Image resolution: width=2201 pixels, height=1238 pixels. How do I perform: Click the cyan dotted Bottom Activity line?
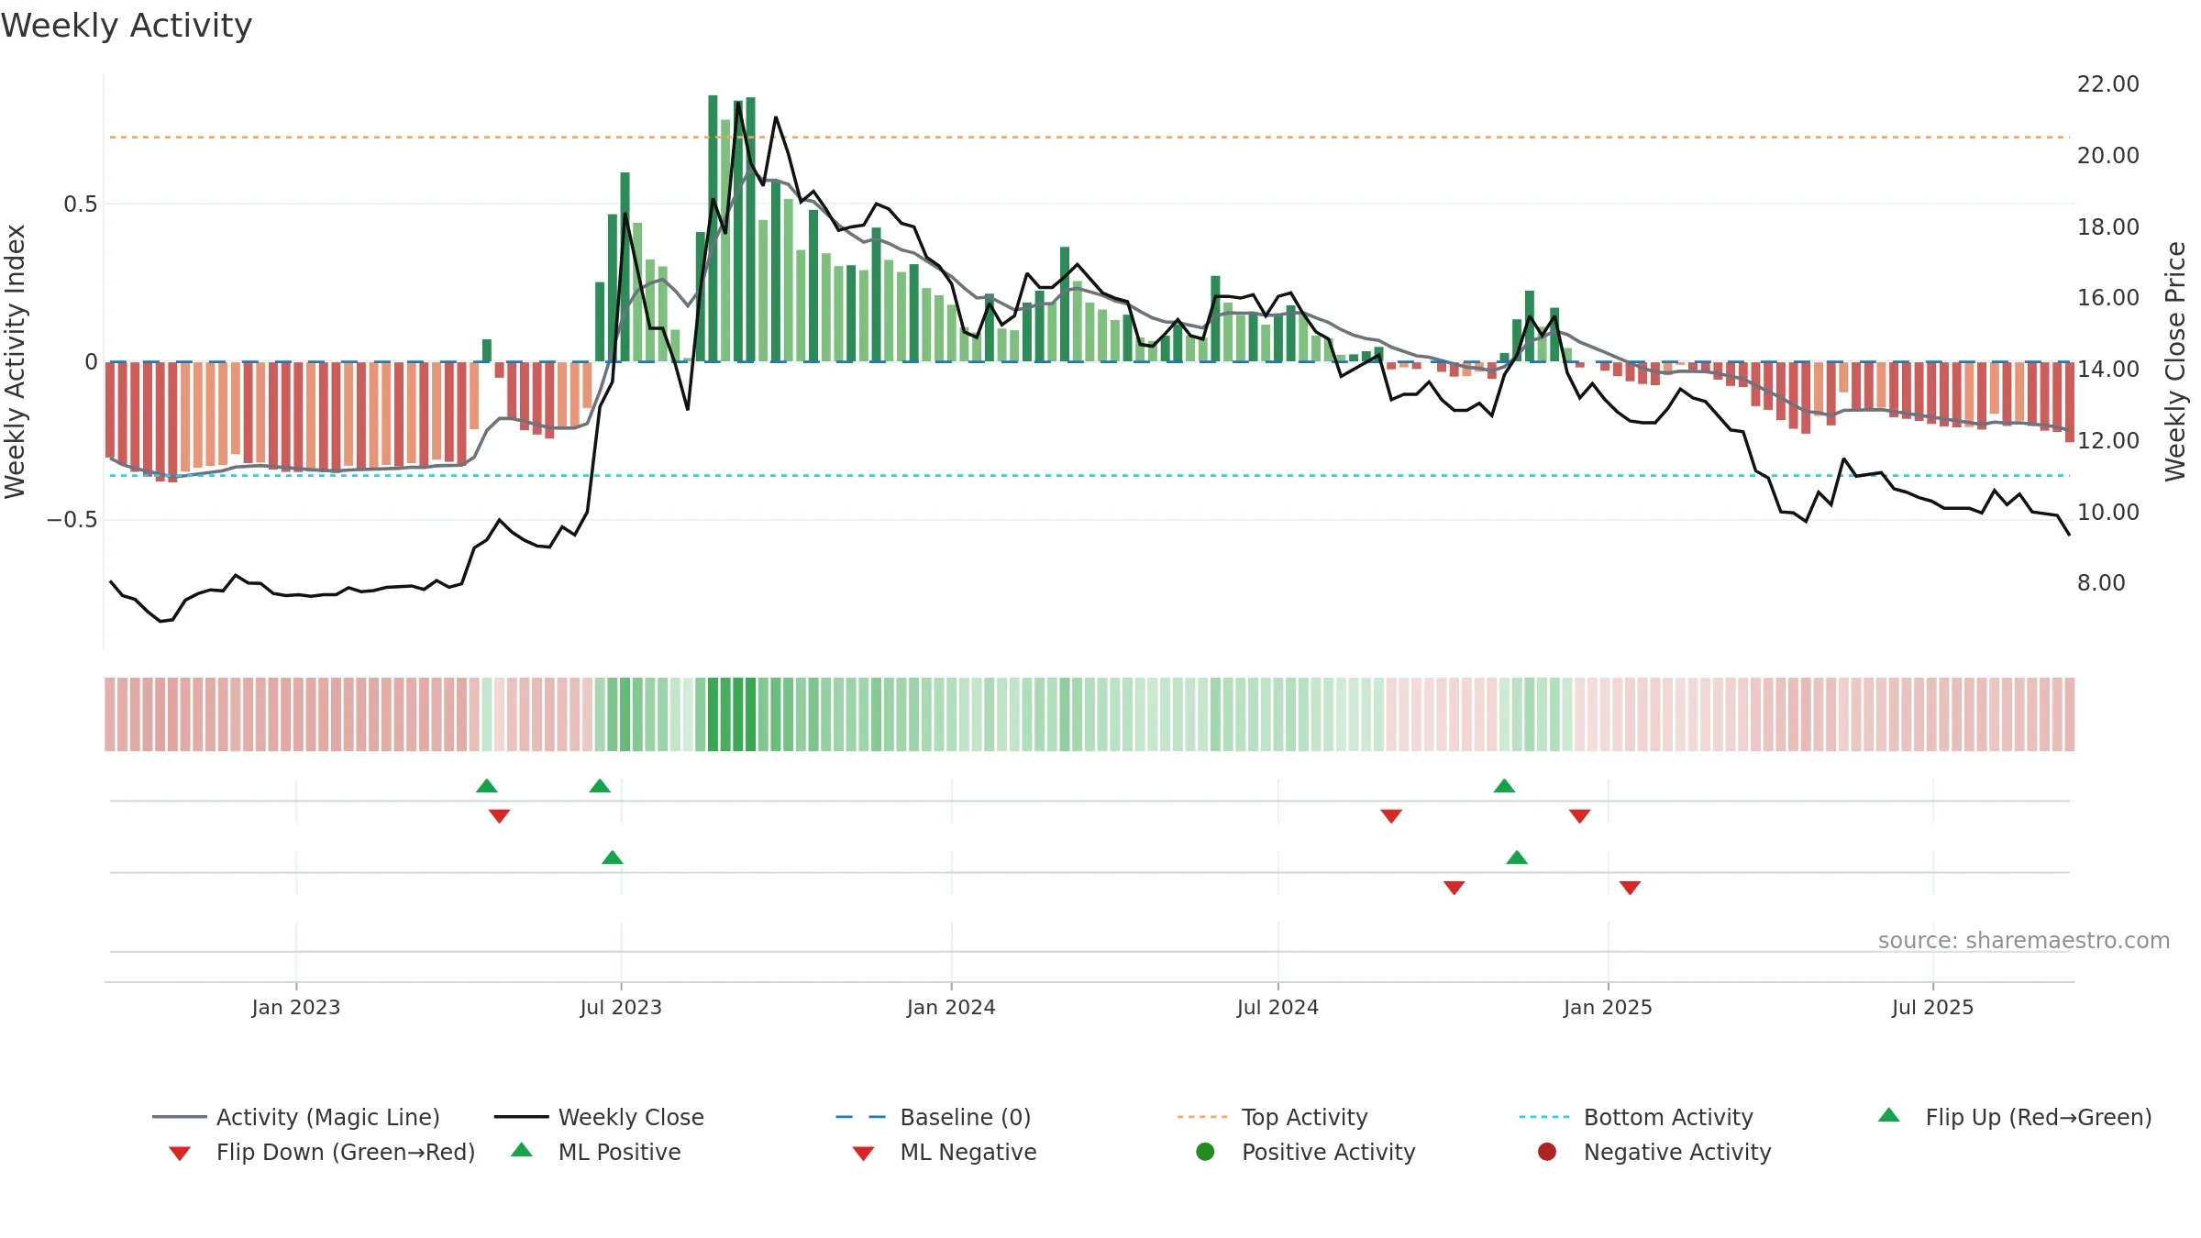click(1089, 475)
